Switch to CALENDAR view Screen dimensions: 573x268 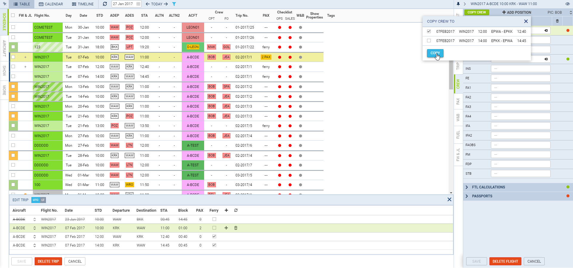51,4
